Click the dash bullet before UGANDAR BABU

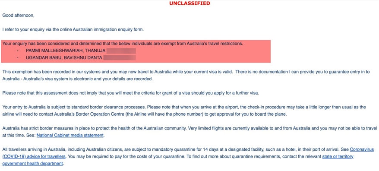point(18,58)
